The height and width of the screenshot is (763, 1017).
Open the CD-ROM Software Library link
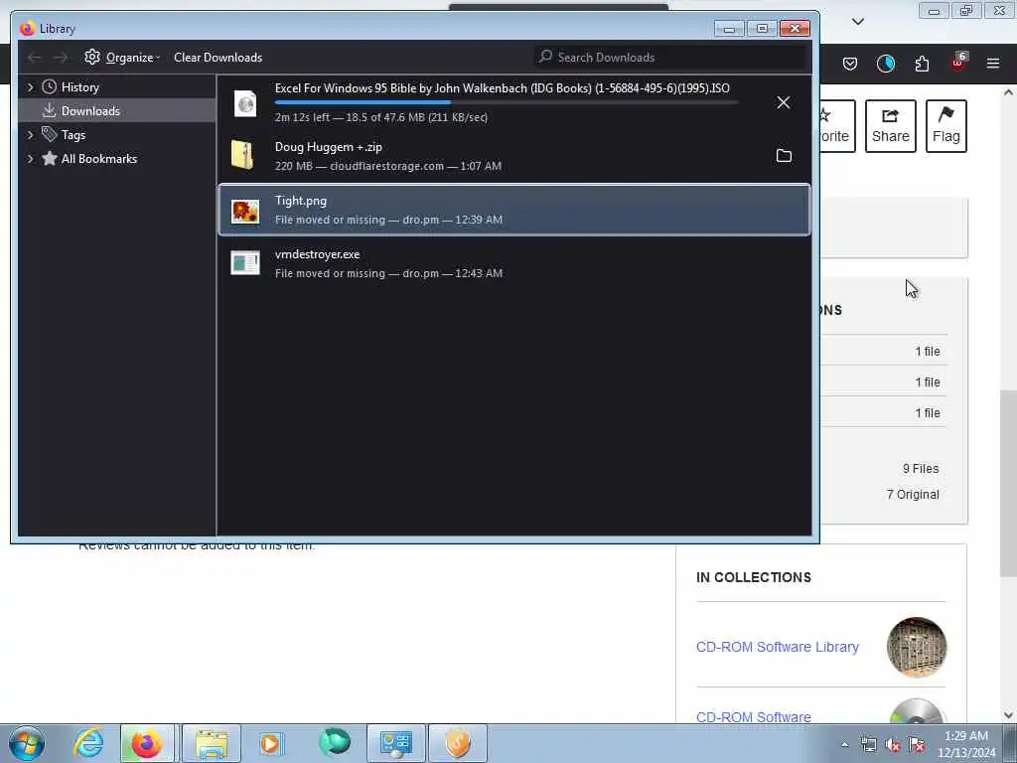777,647
